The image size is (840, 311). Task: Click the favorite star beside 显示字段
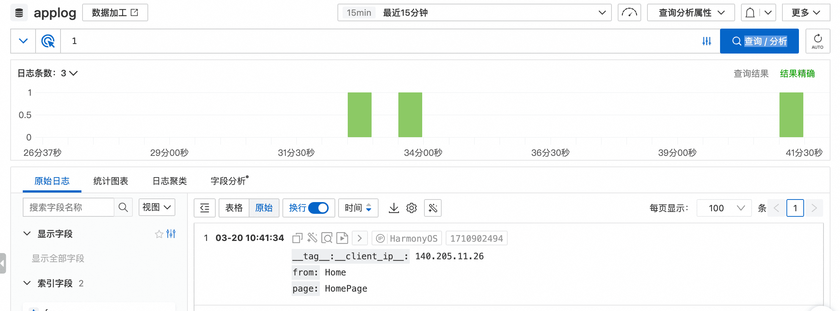click(x=159, y=234)
